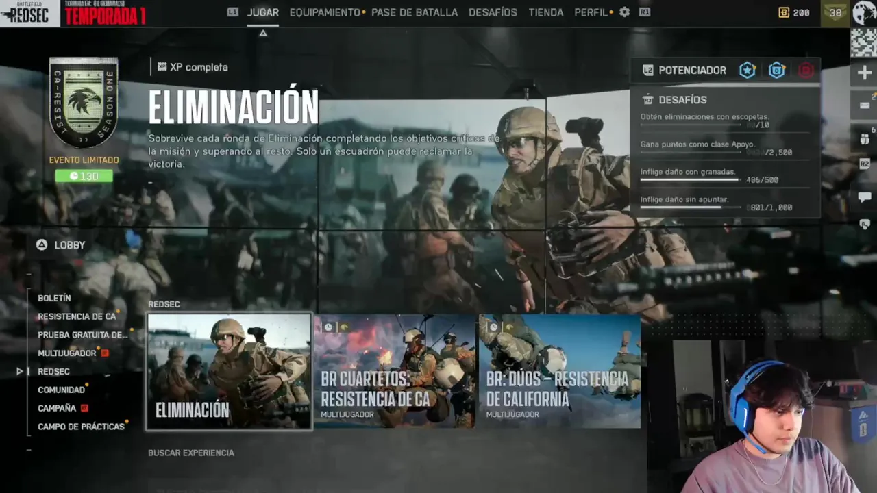Select Prueba gratuita de... menu entry

point(83,335)
